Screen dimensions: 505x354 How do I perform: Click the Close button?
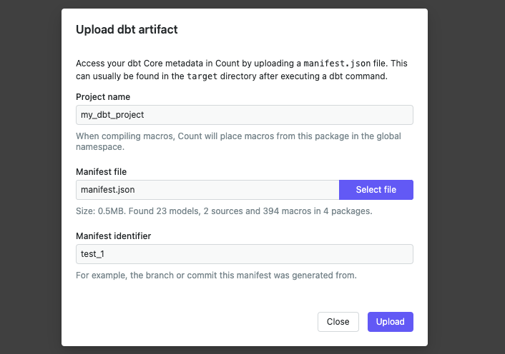click(338, 322)
